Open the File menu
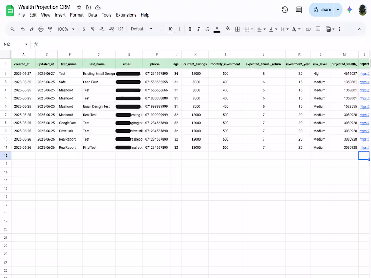Screen dimensions: 371x278 click(21, 15)
